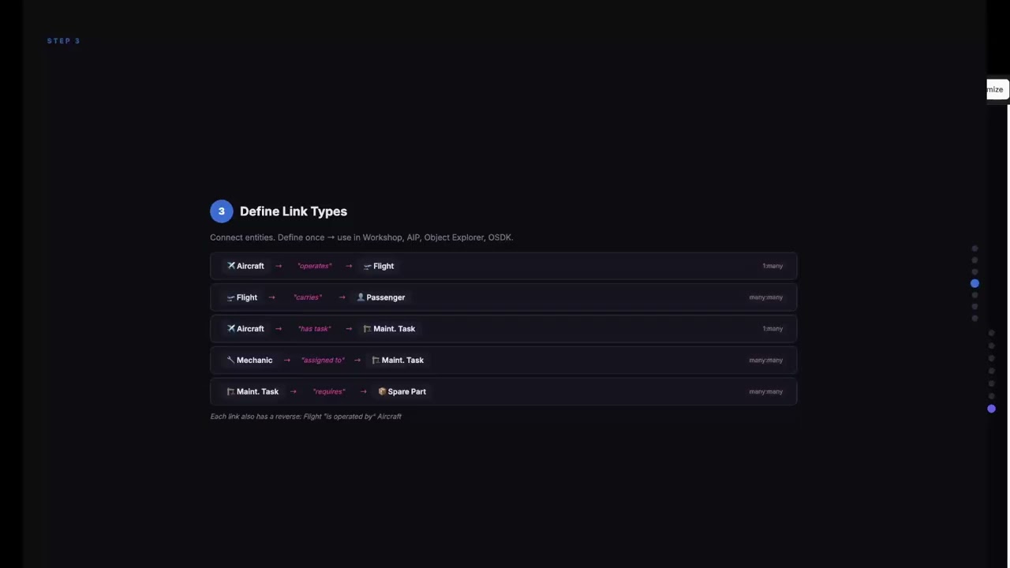The image size is (1010, 568).
Task: Click the "Define Link Types" heading
Action: 293,211
